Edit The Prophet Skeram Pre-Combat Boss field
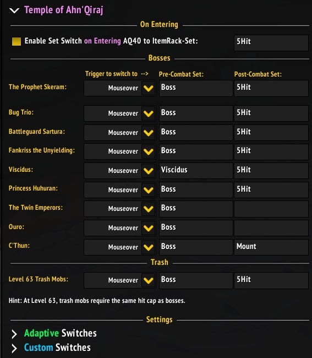Image resolution: width=312 pixels, height=358 pixels. coord(196,88)
